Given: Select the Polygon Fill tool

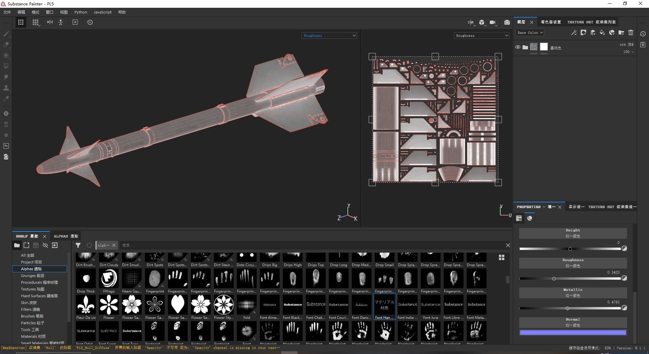Looking at the screenshot, I should [x=6, y=66].
